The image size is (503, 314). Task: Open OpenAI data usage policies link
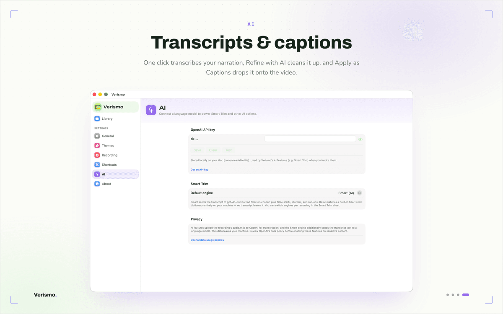point(207,240)
